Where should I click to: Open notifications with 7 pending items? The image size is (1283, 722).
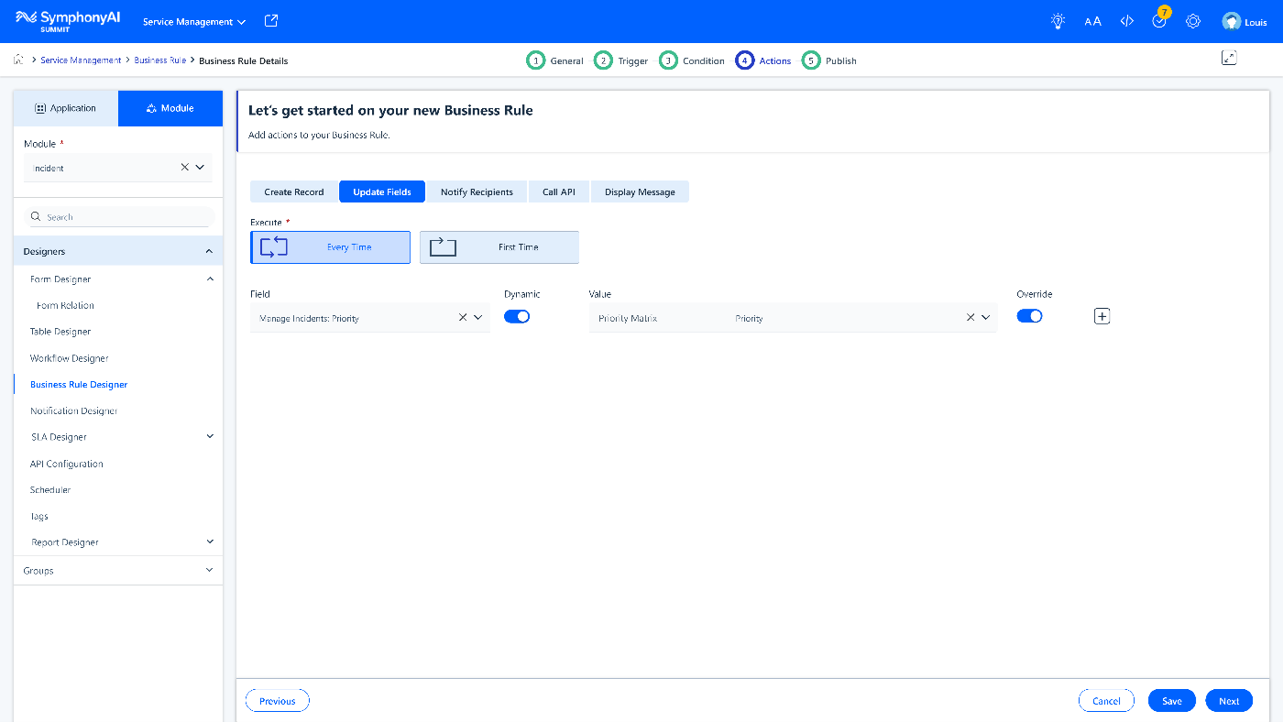1158,20
